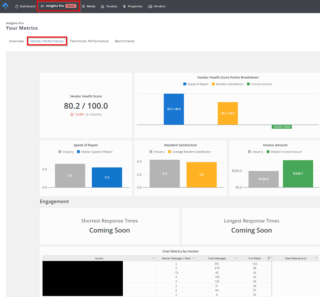Open the Vendor column dropdown arrow
The height and width of the screenshot is (297, 320).
pyautogui.click(x=154, y=258)
